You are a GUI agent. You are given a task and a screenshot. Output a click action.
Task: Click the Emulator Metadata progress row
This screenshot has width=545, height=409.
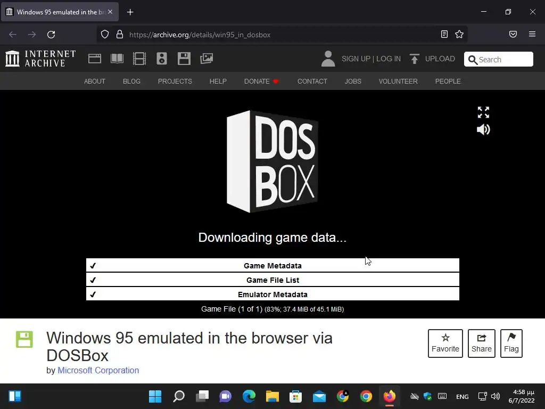pyautogui.click(x=272, y=294)
